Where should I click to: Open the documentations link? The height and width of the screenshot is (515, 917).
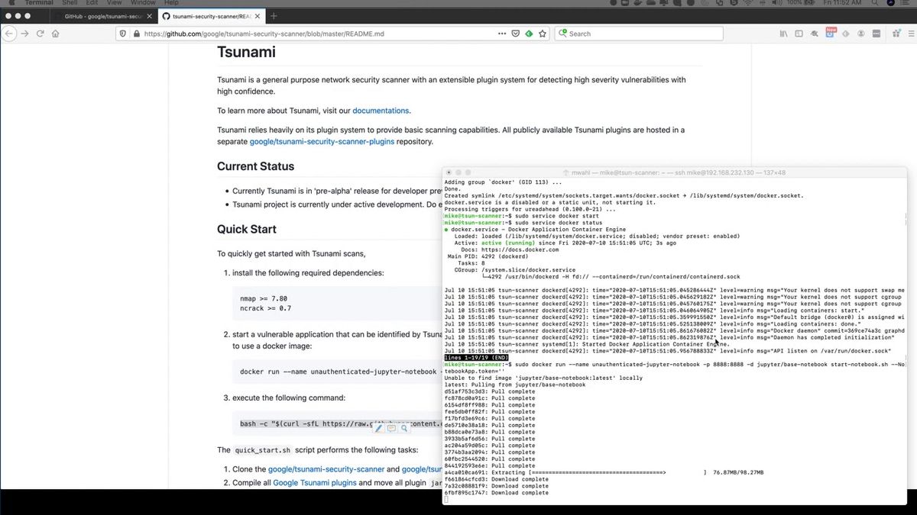coord(381,110)
